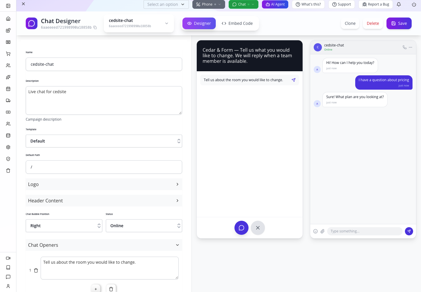Click the Default Path input field
Screen dimensions: 421x292
point(104,167)
